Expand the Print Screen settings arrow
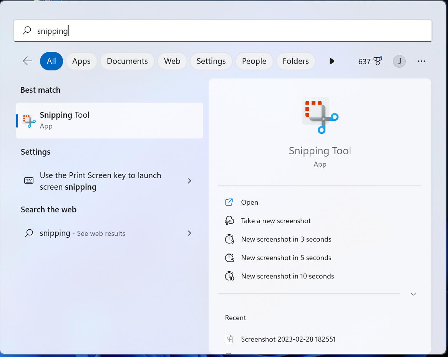Viewport: 448px width, 357px height. [189, 180]
